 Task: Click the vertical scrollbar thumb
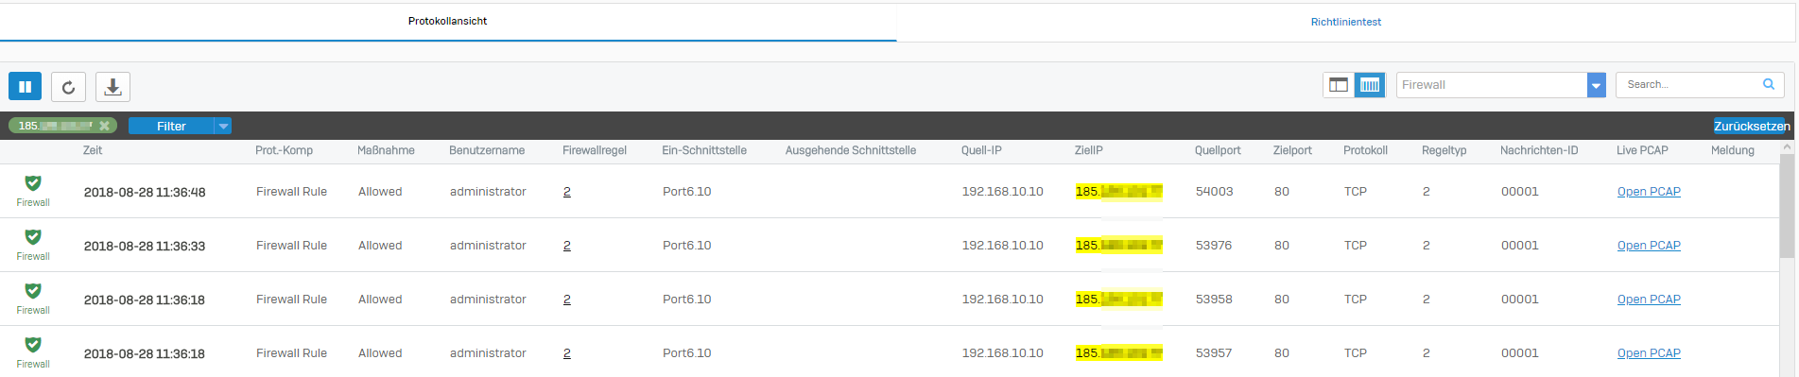pos(1787,207)
